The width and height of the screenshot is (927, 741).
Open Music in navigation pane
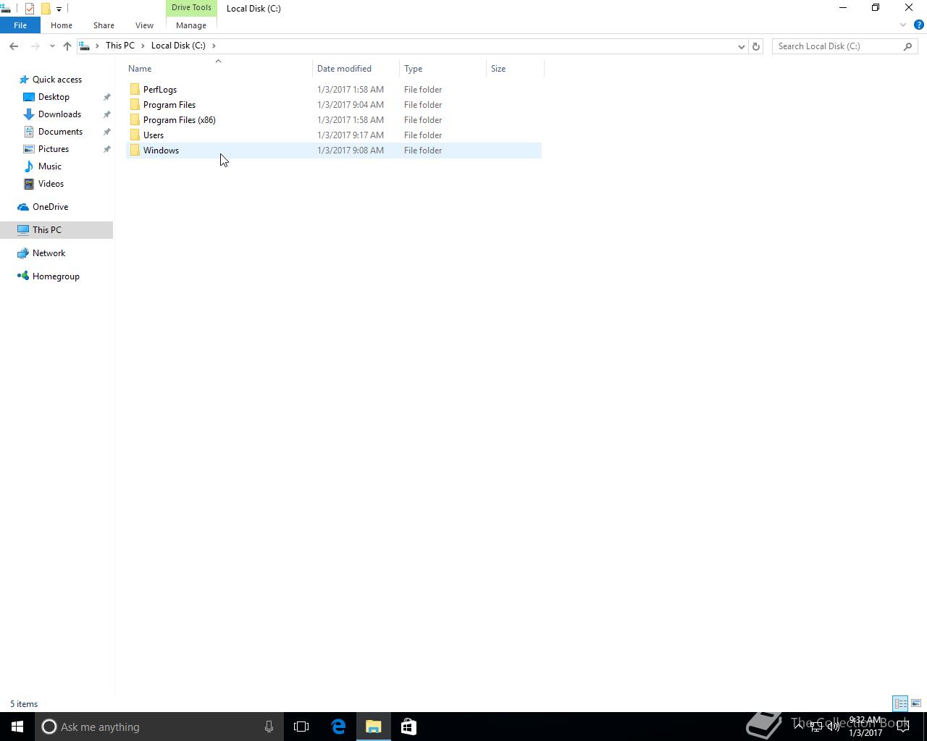click(50, 166)
